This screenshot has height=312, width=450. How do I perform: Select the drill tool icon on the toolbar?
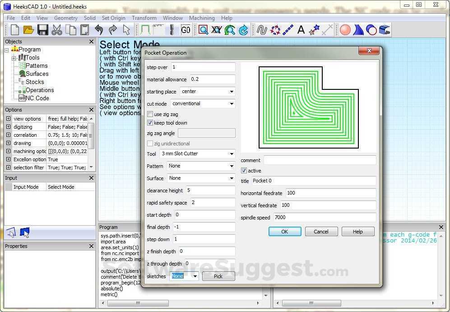(x=172, y=30)
